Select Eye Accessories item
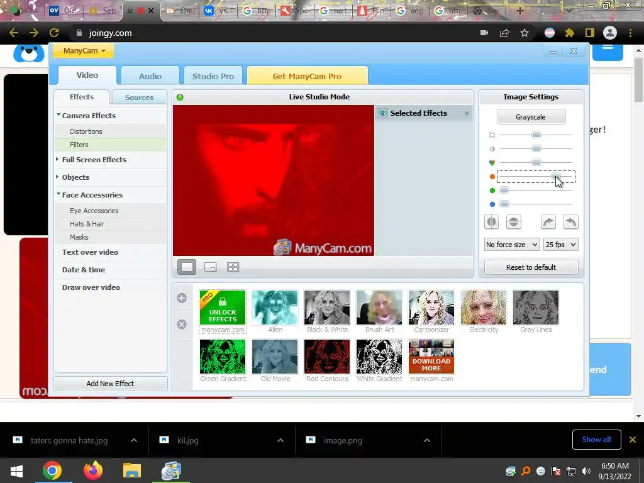644x483 pixels. 111,211
